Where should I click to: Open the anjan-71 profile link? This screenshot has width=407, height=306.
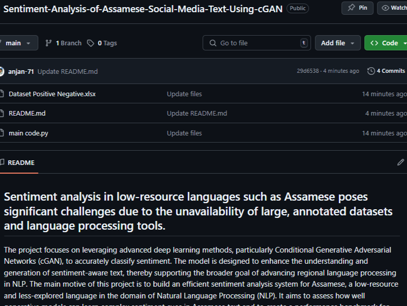[21, 72]
